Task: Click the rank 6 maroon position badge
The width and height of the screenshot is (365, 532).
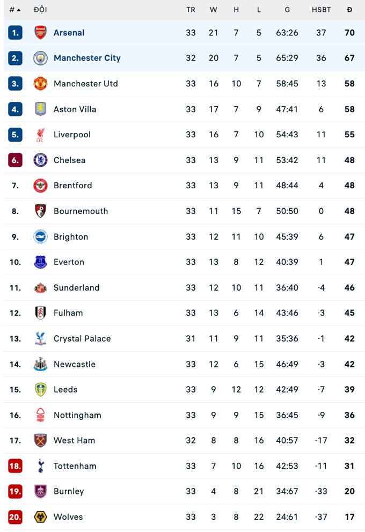Action: (x=15, y=160)
